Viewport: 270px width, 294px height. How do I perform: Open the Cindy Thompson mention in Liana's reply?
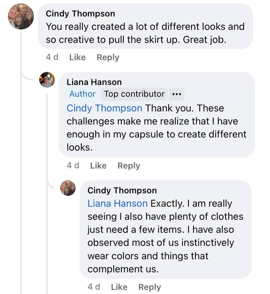click(104, 108)
